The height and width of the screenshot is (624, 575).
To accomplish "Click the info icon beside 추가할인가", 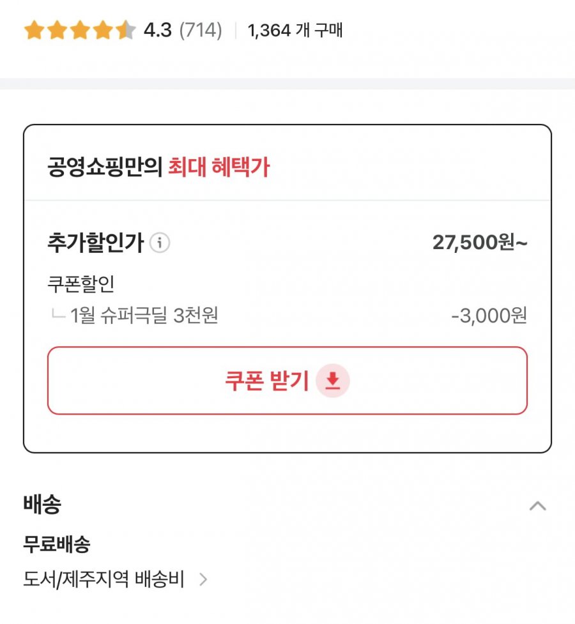I will pos(160,243).
